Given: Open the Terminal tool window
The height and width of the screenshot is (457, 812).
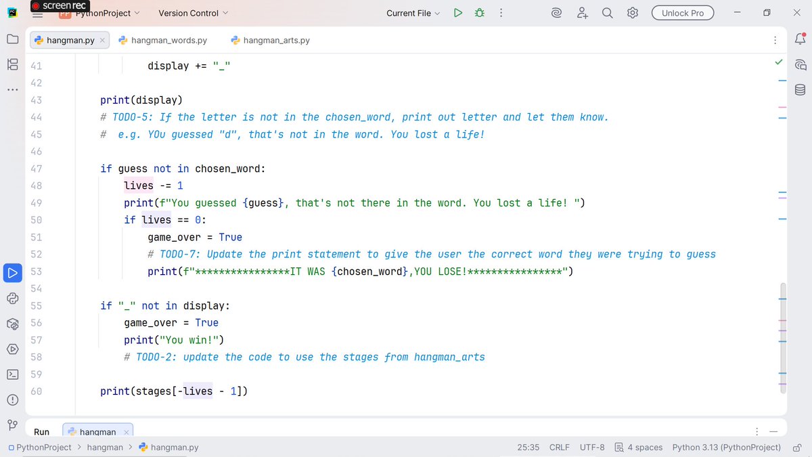Looking at the screenshot, I should click(12, 374).
